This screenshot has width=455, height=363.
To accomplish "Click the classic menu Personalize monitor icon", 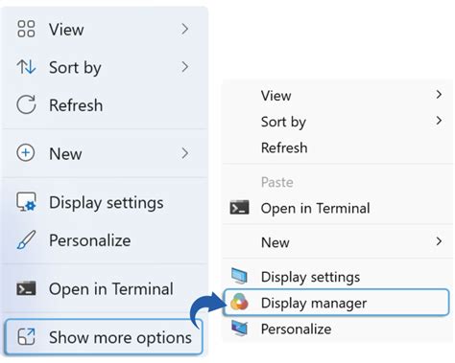I will pos(239,329).
